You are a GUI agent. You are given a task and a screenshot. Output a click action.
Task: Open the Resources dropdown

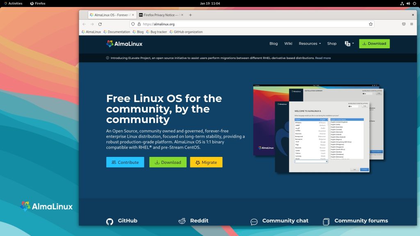click(x=309, y=43)
